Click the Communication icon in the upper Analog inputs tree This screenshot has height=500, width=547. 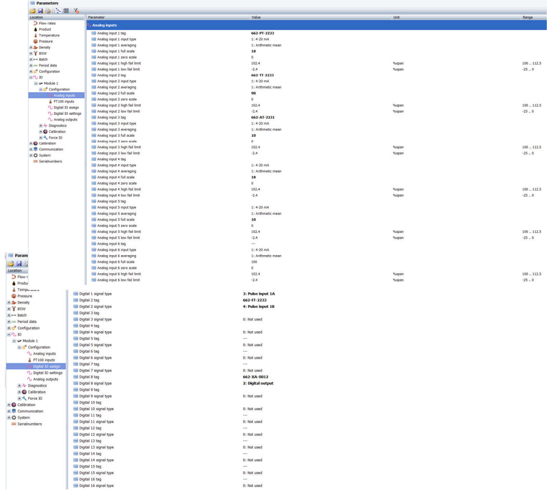(x=35, y=149)
